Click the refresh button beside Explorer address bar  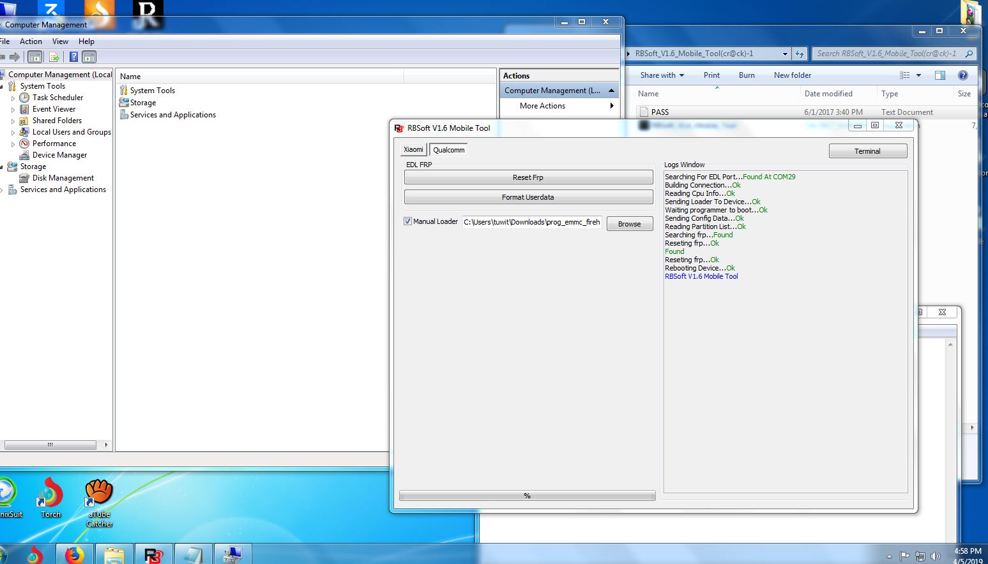[x=800, y=54]
